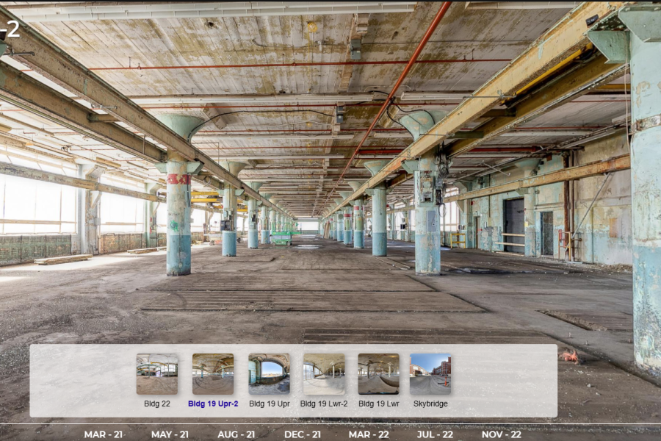The width and height of the screenshot is (661, 441).
Task: Jump to MAR - 22 on timeline
Action: click(369, 434)
